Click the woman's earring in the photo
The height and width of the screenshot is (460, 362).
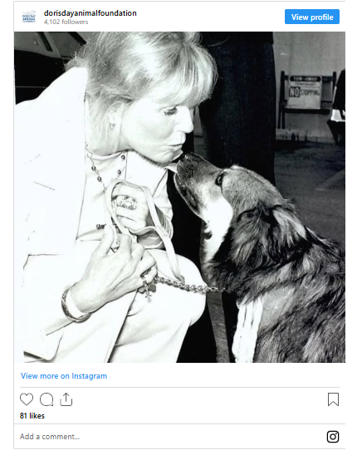point(112,125)
